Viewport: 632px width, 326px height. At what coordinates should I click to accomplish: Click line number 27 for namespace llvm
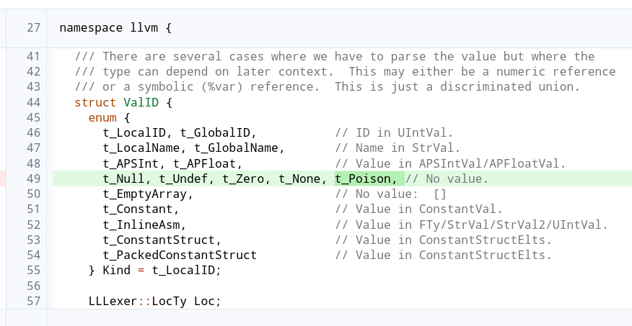[33, 28]
